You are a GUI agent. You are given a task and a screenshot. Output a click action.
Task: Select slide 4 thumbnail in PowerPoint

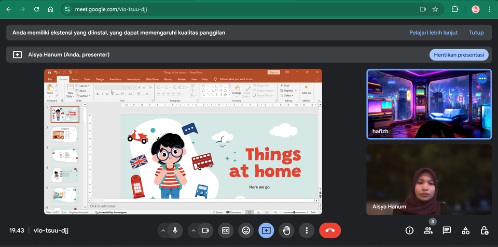coord(65,175)
